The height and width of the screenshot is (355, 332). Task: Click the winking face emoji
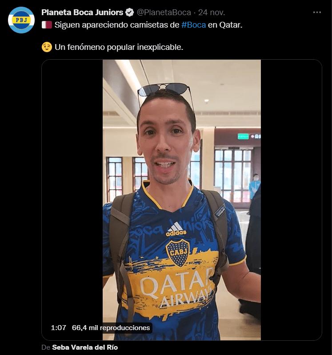click(47, 47)
